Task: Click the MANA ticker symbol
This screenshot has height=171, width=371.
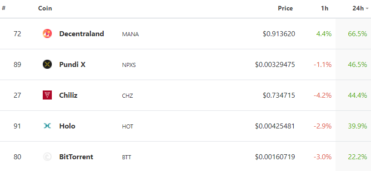Action: coord(130,34)
